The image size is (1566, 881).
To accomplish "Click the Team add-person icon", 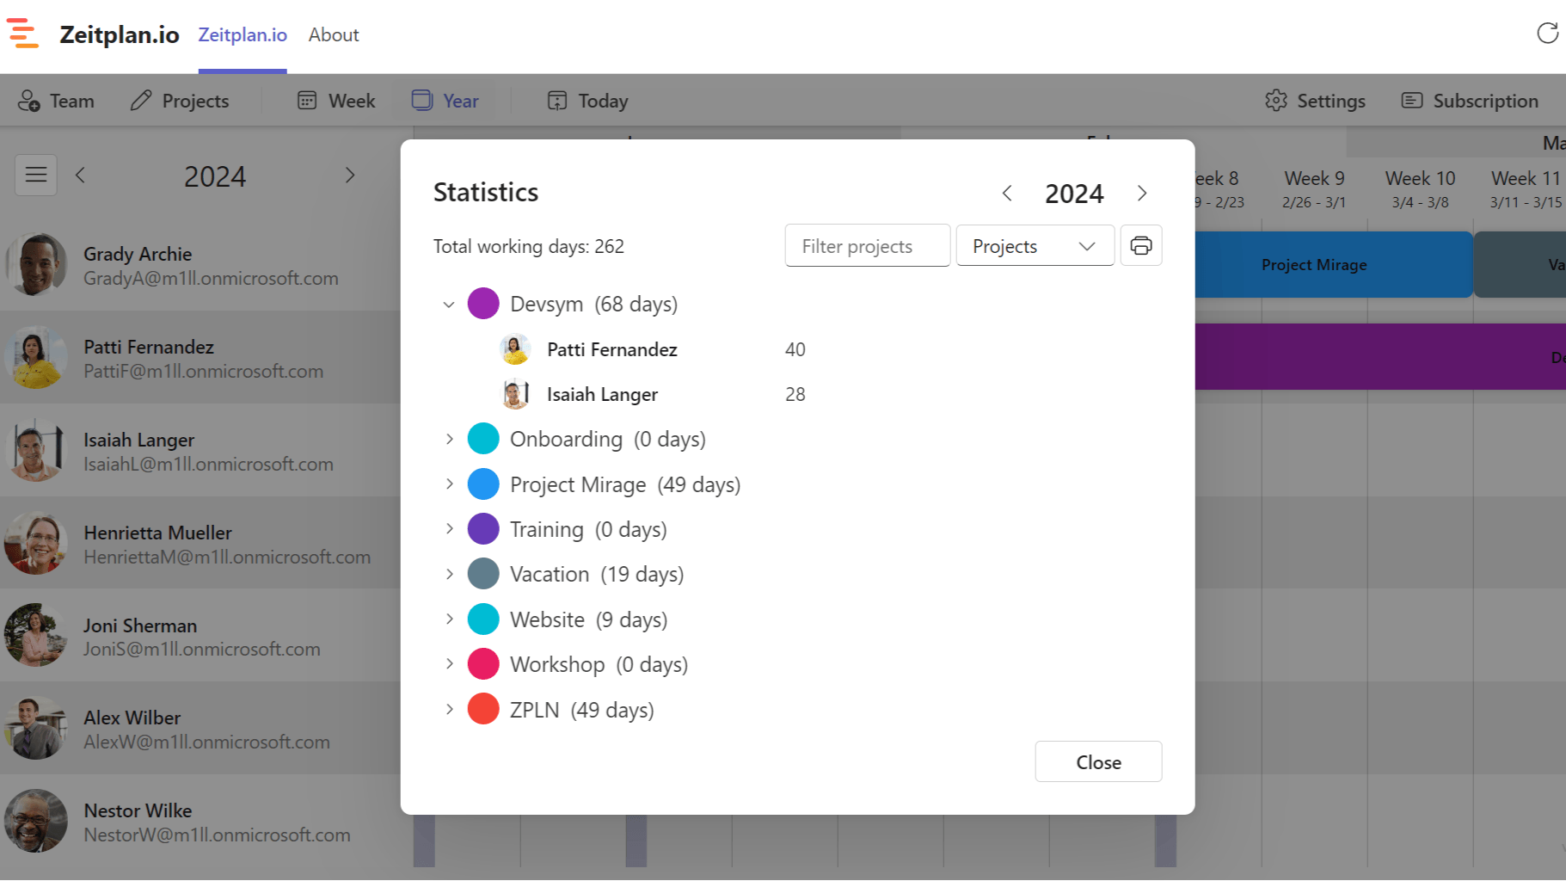I will (29, 101).
